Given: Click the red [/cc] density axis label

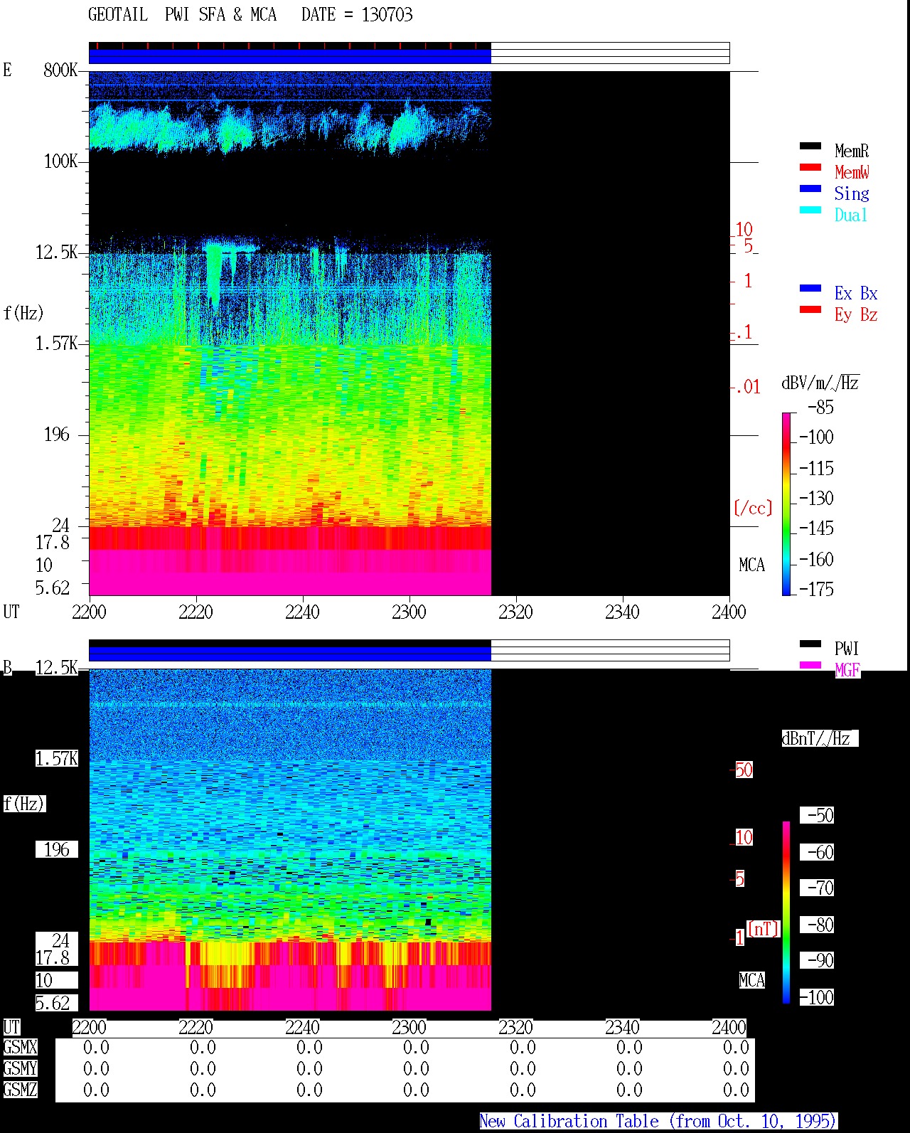Looking at the screenshot, I should point(753,508).
